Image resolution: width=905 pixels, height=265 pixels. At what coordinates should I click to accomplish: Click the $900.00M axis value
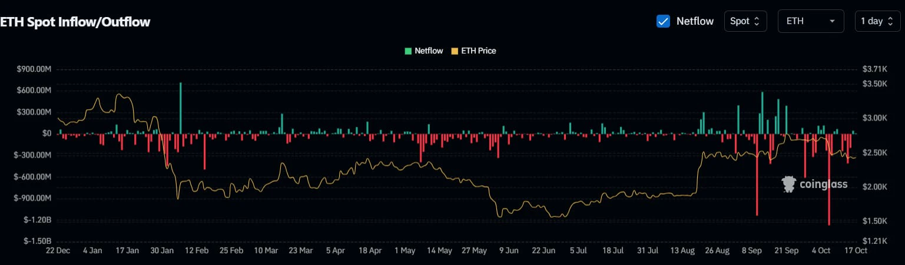click(x=35, y=69)
